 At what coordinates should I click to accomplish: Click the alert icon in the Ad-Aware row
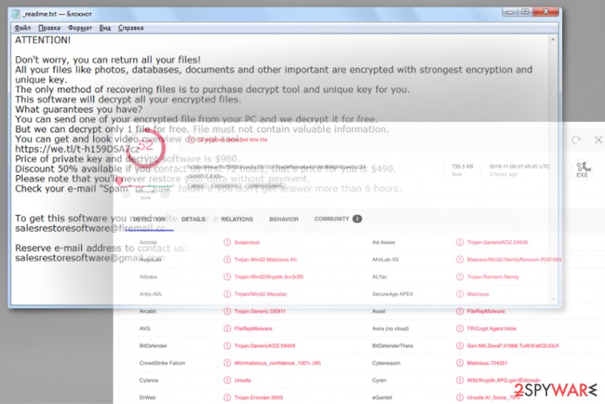tap(459, 242)
